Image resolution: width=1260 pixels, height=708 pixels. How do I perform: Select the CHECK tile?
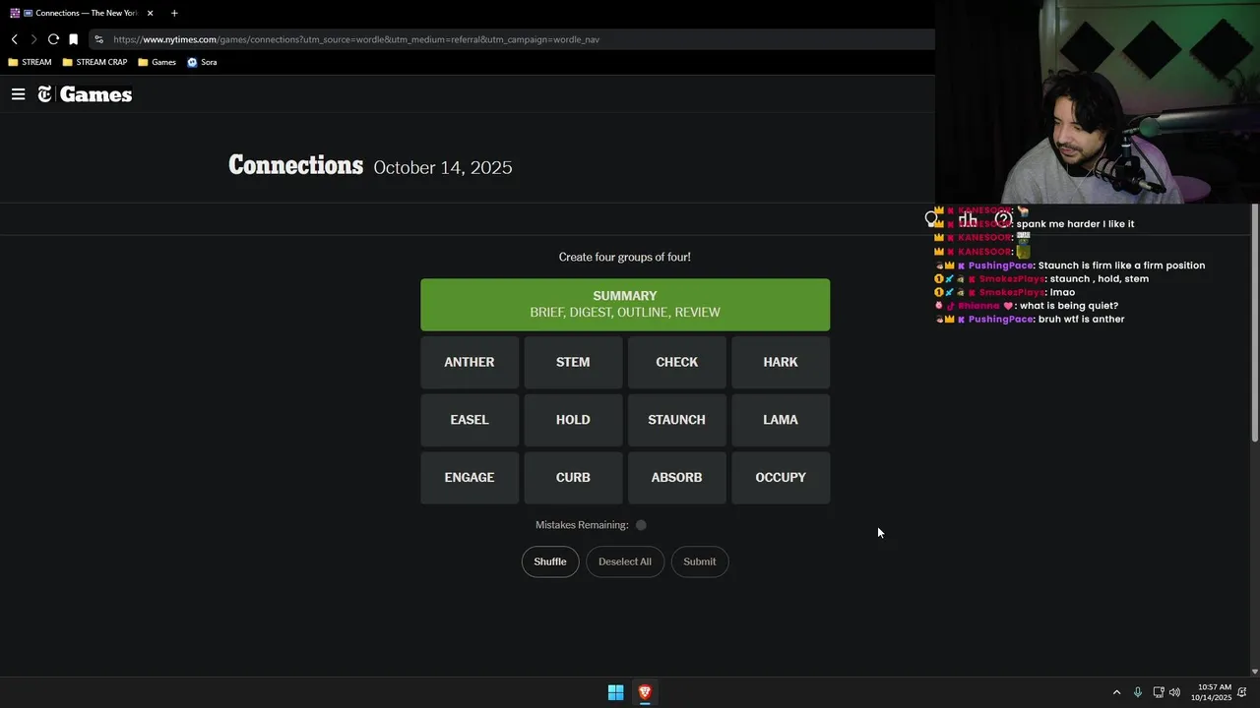677,362
